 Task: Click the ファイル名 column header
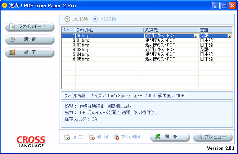pos(109,30)
